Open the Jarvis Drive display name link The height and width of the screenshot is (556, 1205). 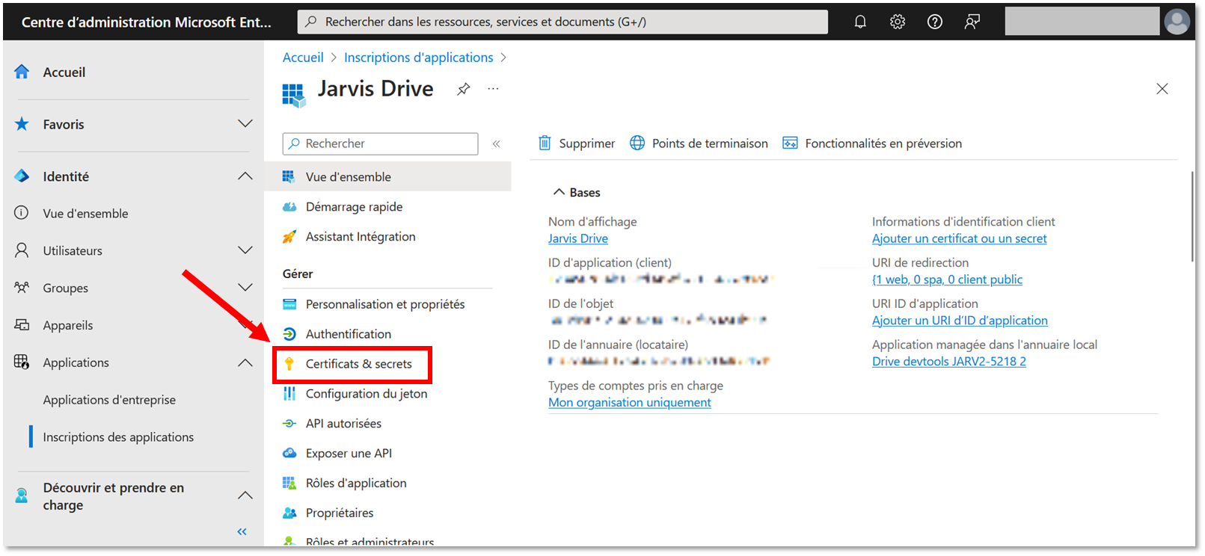coord(578,238)
